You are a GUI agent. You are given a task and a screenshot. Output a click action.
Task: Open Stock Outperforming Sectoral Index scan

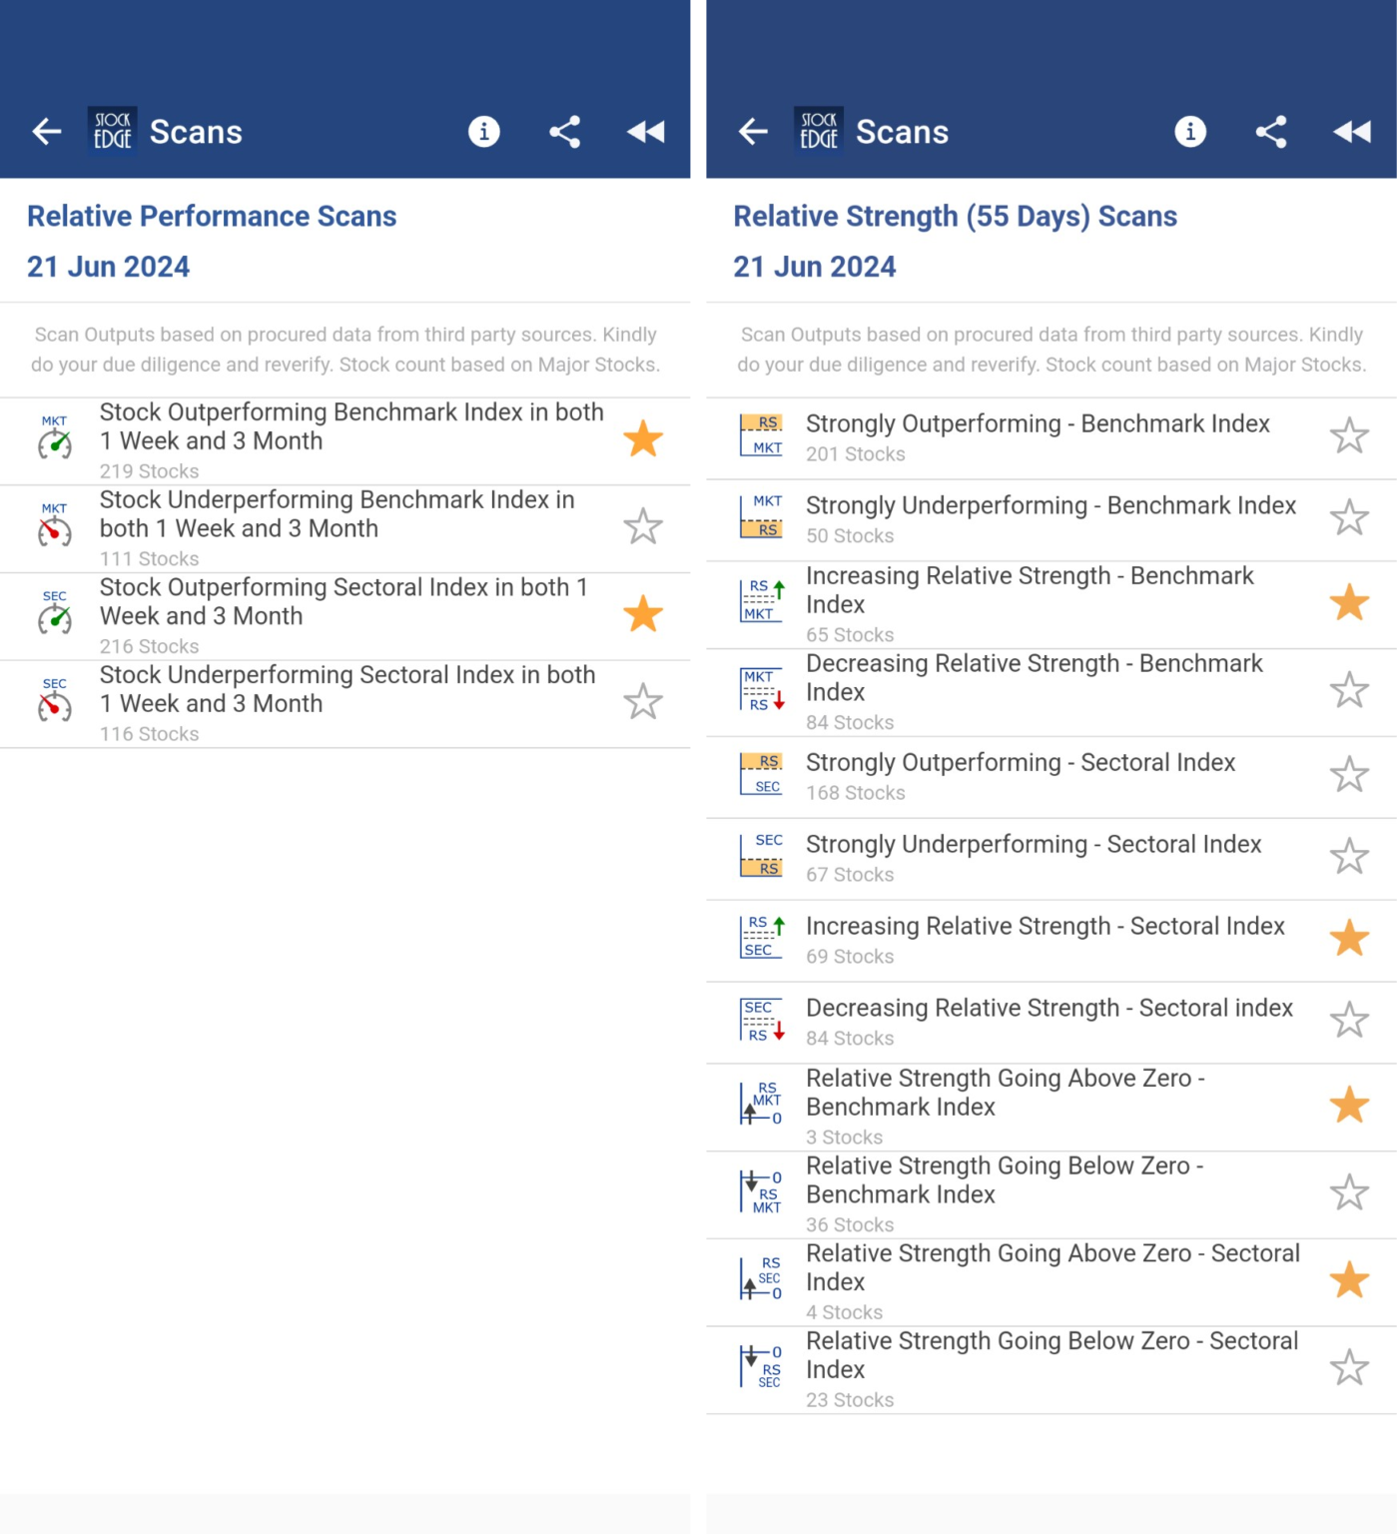(345, 602)
